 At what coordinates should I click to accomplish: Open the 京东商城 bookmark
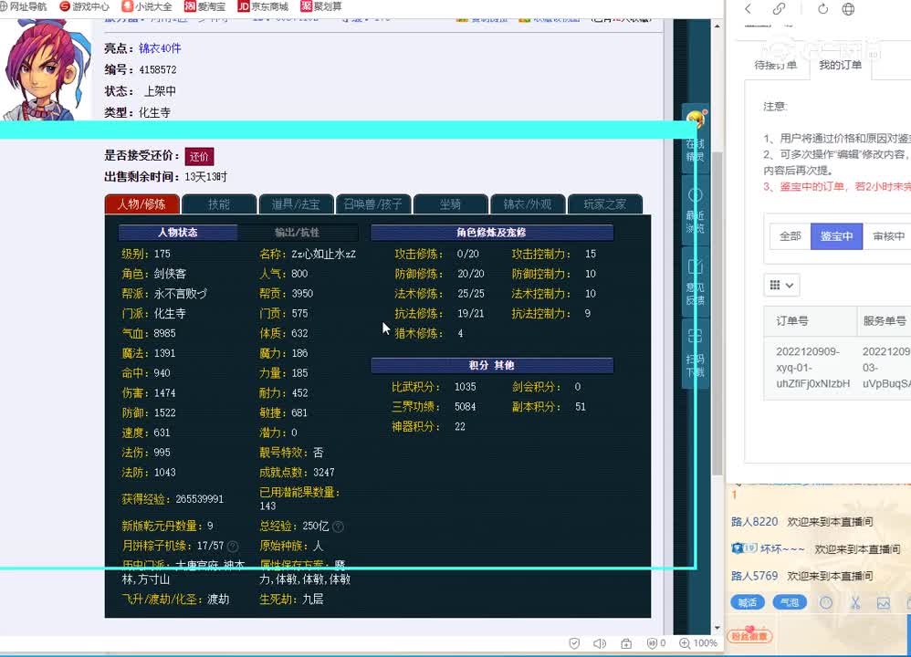pyautogui.click(x=263, y=6)
